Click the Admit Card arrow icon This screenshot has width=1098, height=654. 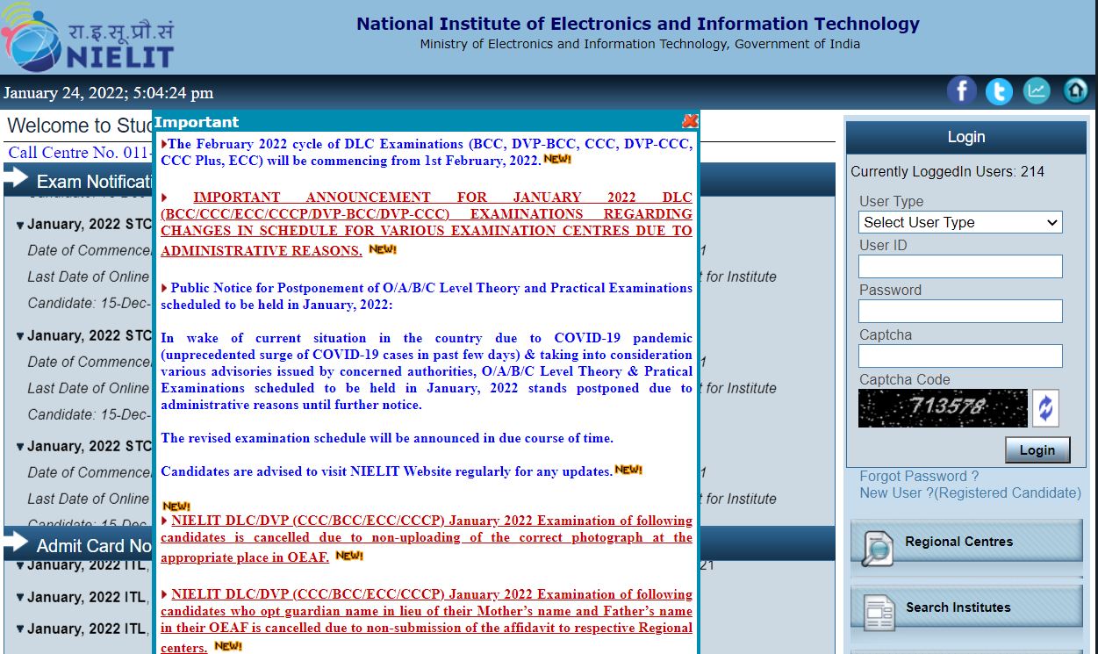(x=16, y=543)
